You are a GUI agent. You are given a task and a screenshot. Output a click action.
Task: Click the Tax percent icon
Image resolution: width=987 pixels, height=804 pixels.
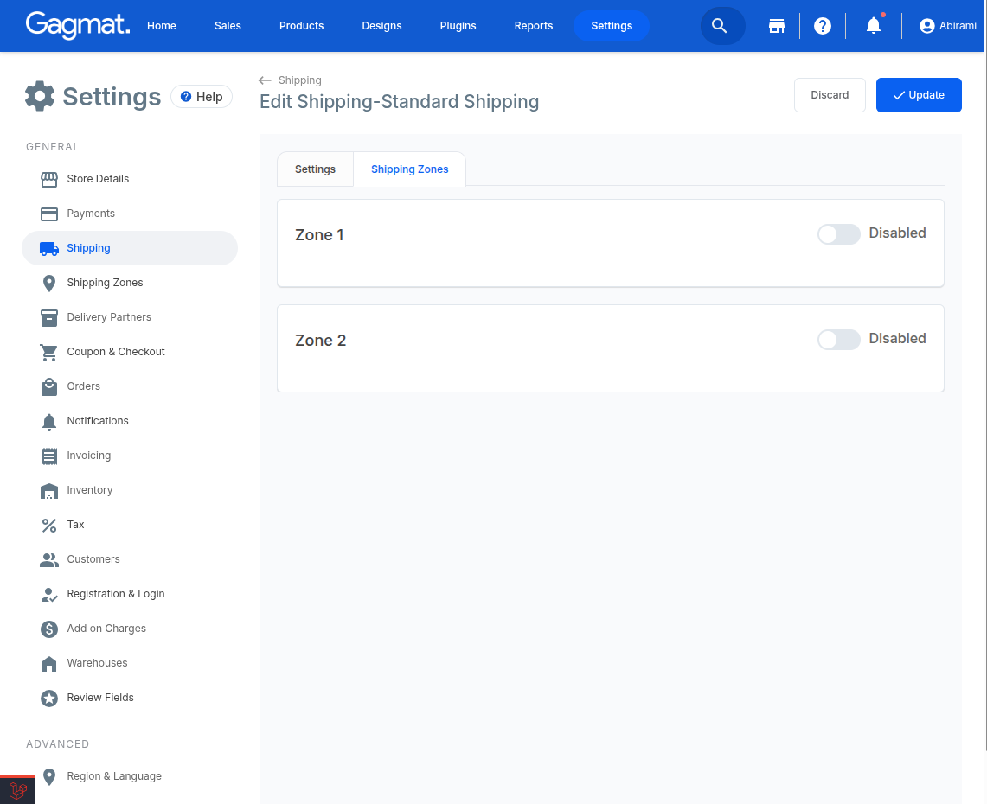click(x=49, y=526)
